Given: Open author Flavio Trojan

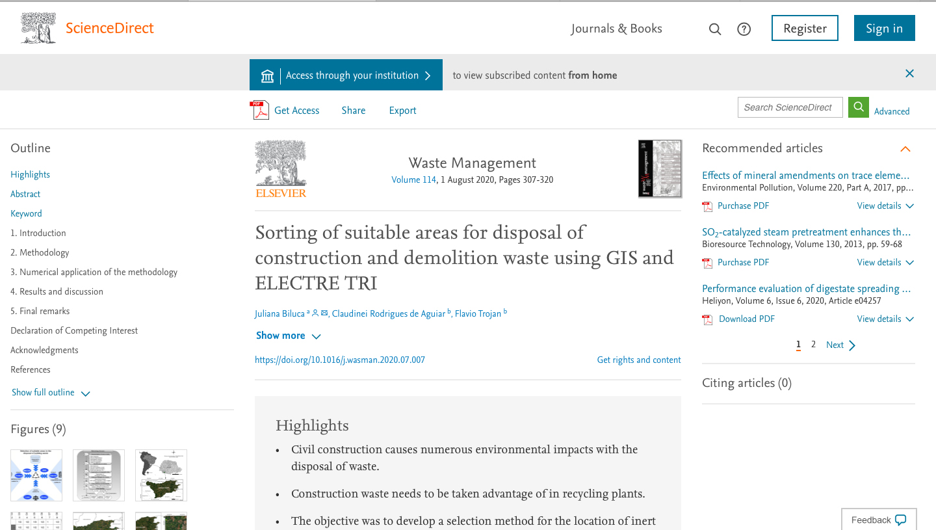Looking at the screenshot, I should click(478, 314).
